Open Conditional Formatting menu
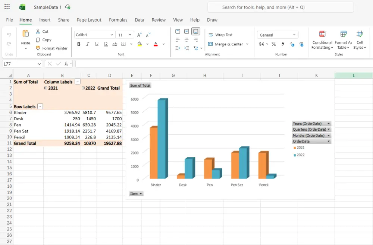Viewport: 373px width, 245px height. coord(322,40)
